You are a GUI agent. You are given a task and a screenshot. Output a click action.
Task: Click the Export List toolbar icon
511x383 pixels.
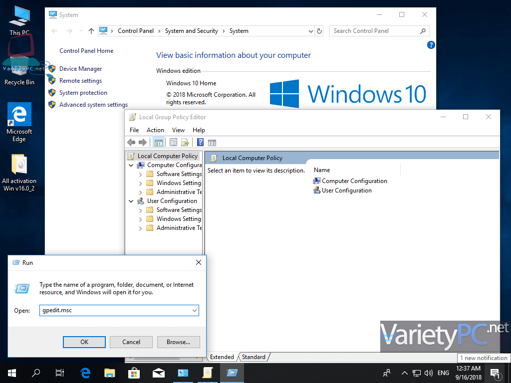pyautogui.click(x=185, y=142)
